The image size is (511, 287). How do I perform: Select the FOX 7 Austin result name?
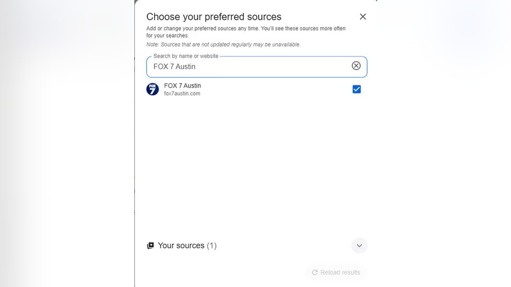tap(183, 85)
